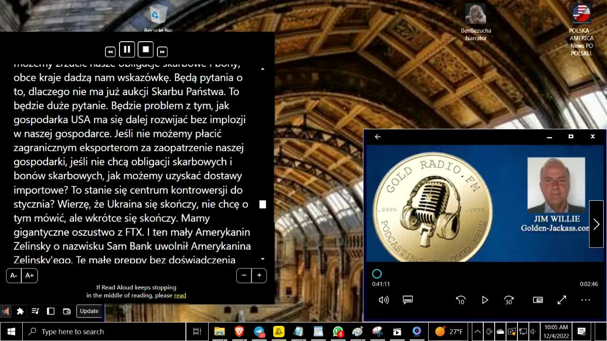Show hidden system tray icons
The image size is (607, 341).
[478, 332]
